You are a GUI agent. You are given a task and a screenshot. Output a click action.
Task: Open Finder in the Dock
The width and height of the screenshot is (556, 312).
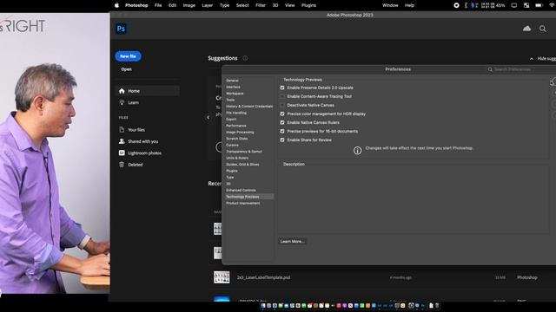pos(263,306)
